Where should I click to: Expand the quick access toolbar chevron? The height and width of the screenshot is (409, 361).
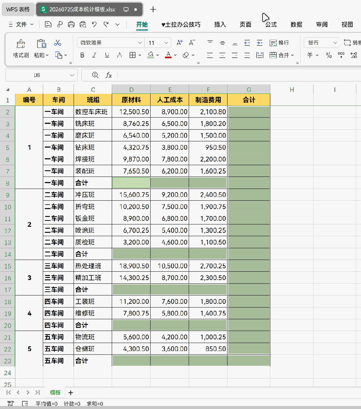coord(117,24)
